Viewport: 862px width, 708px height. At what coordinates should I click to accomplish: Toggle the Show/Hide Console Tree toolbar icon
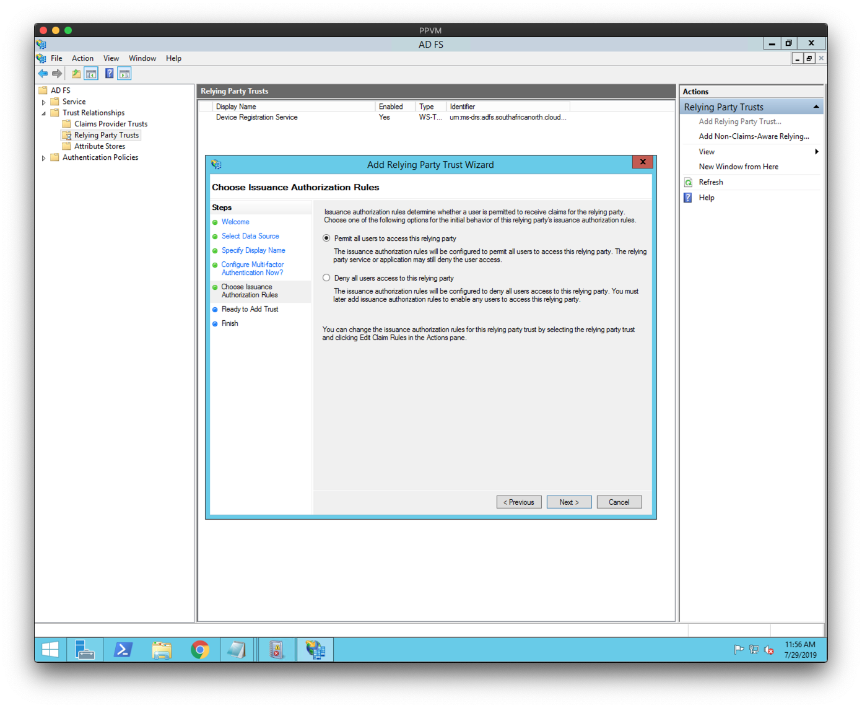pyautogui.click(x=91, y=74)
